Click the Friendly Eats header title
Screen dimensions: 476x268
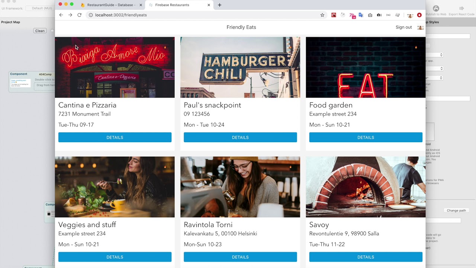point(241,27)
